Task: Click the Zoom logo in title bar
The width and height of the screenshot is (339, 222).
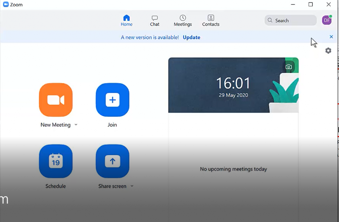Action: [6, 4]
